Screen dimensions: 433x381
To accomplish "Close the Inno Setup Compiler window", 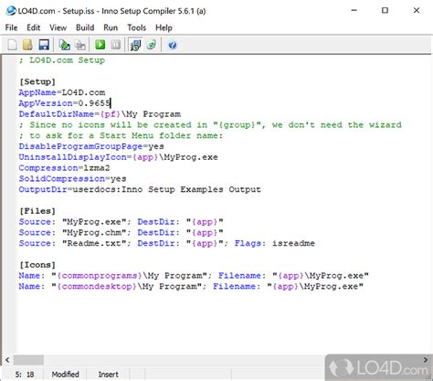I will [417, 11].
